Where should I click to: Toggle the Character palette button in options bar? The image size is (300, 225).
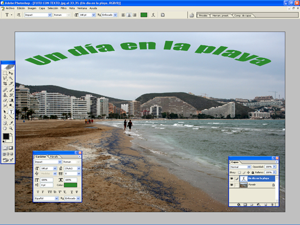163,15
